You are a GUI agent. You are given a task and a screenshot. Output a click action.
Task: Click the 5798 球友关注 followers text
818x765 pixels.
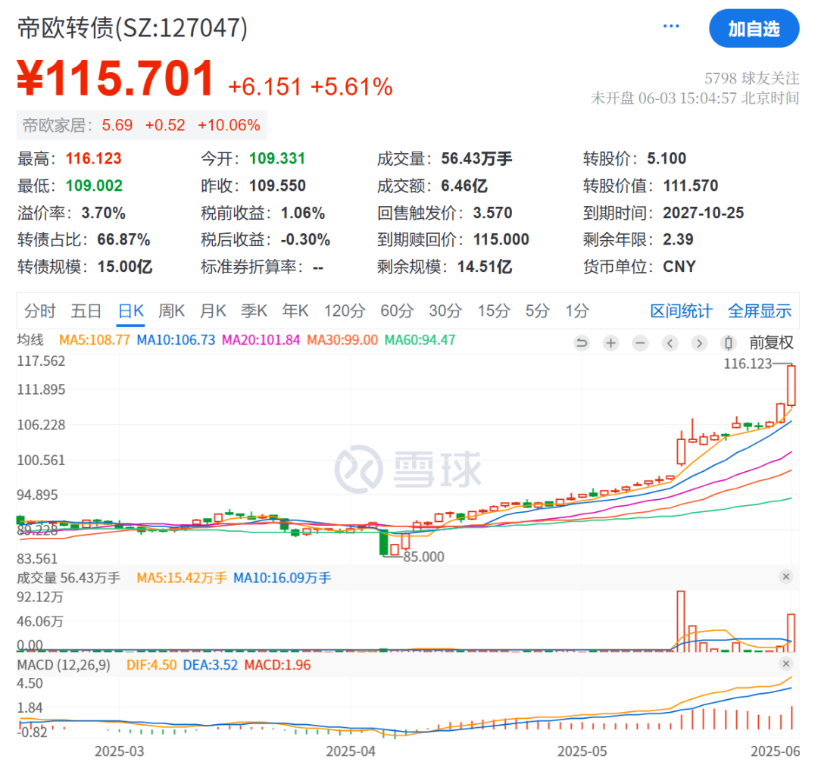(752, 78)
